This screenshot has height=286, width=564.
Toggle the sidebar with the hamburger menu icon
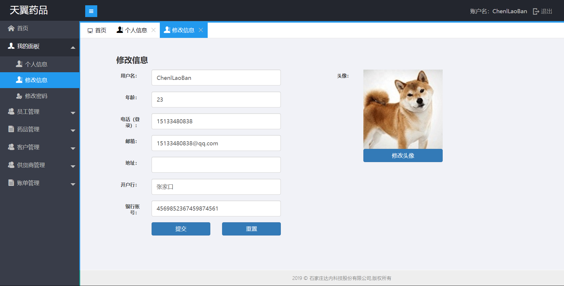click(x=91, y=11)
